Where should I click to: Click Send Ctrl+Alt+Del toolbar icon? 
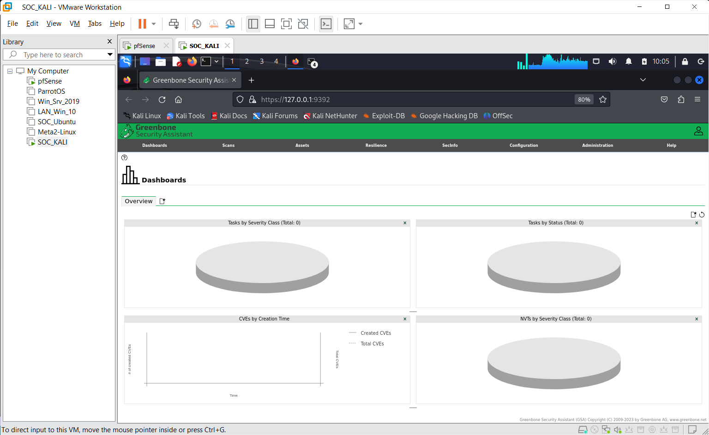point(174,24)
